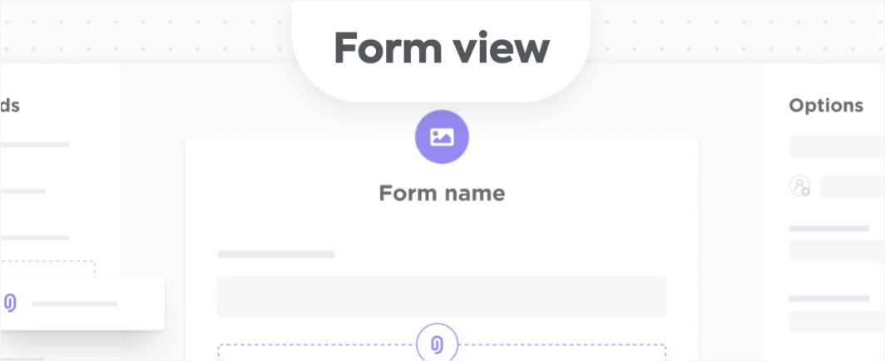This screenshot has height=361, width=885.
Task: Click the Options panel heading
Action: pos(825,106)
